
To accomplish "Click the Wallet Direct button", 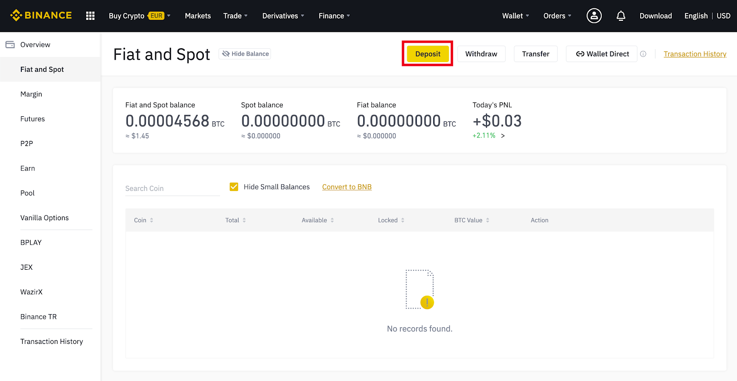I will point(602,54).
